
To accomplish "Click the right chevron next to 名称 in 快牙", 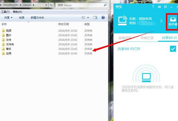I will click(161, 21).
